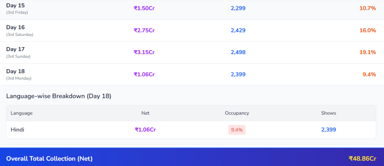
Task: Click the Language column header
Action: click(x=21, y=113)
